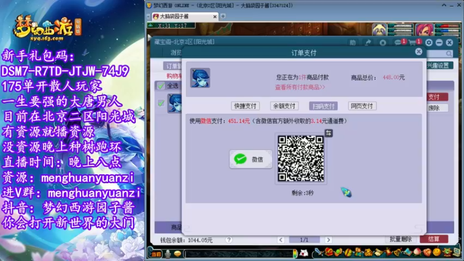464x261 pixels.
Task: Go to the next page with the right arrow
Action: [328, 240]
